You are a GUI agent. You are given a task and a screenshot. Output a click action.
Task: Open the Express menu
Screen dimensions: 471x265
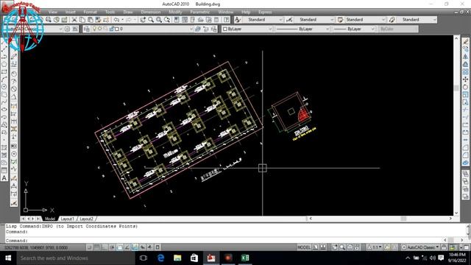click(265, 12)
